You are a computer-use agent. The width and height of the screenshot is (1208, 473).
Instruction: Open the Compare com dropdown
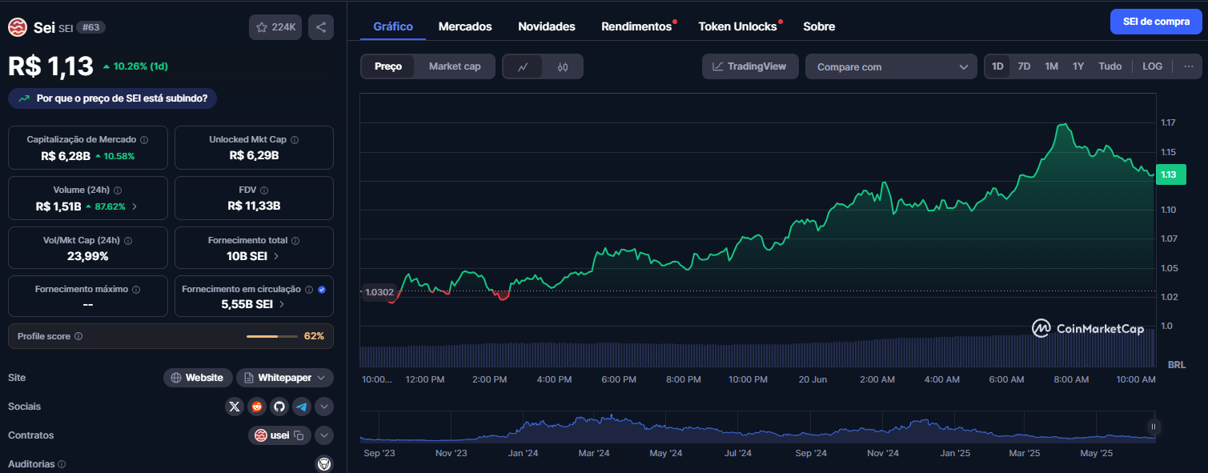pyautogui.click(x=892, y=66)
